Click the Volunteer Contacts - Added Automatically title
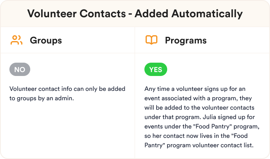 coord(135,14)
